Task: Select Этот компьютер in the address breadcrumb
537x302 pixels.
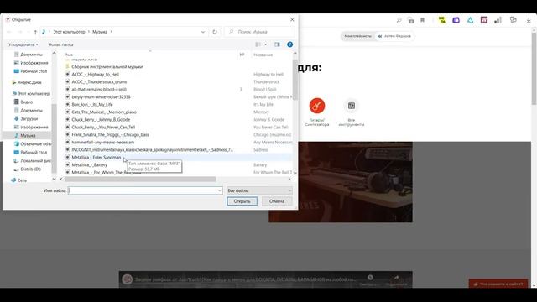Action: (69, 32)
